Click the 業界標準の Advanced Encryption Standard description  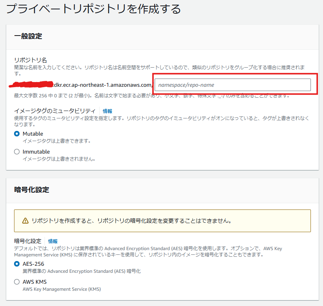click(x=82, y=271)
